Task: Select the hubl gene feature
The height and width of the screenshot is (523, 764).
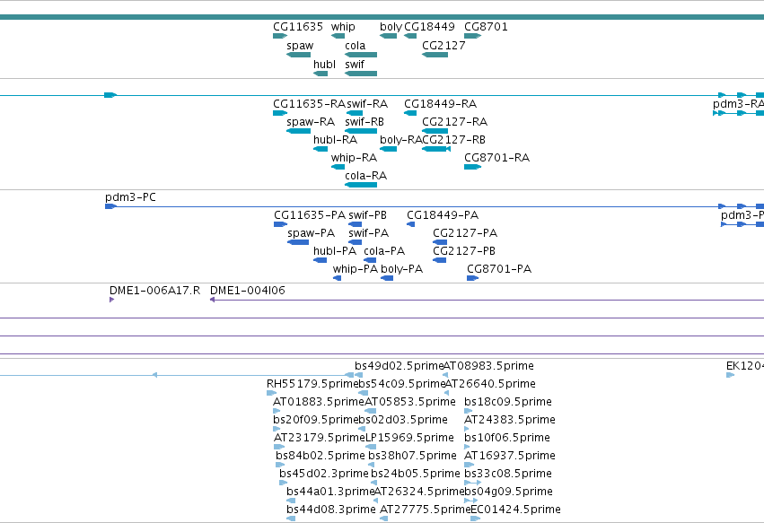Action: pos(321,74)
